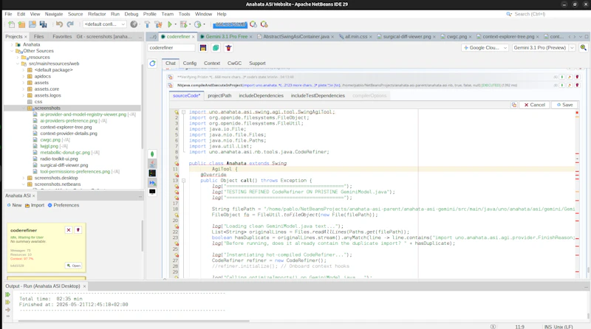Open the File menu
This screenshot has width=591, height=329.
tap(8, 14)
